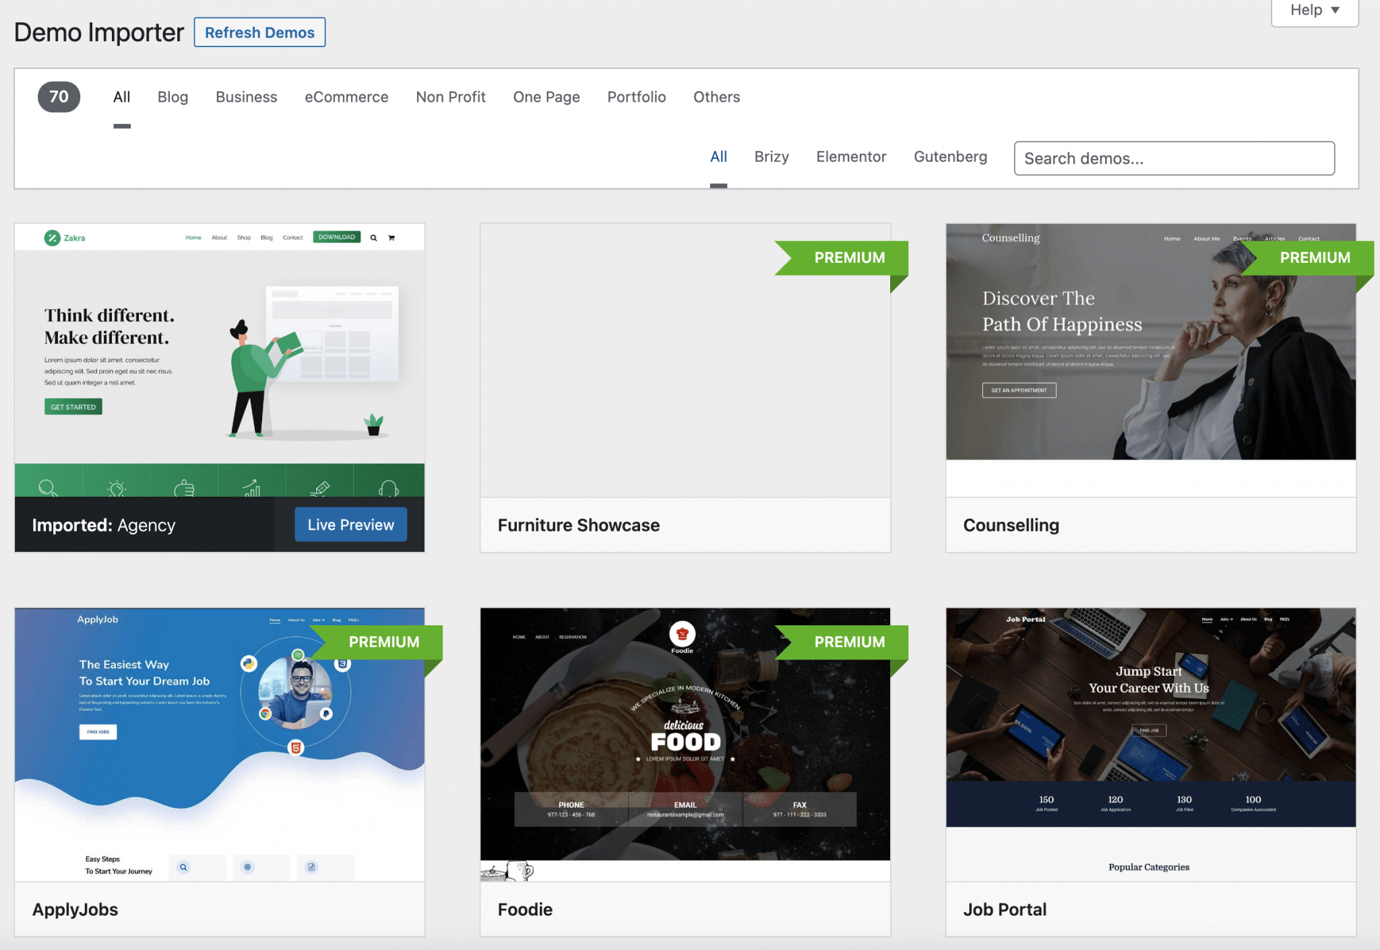Select the Foodie demo title
Screen dimensions: 1380x950
525,910
